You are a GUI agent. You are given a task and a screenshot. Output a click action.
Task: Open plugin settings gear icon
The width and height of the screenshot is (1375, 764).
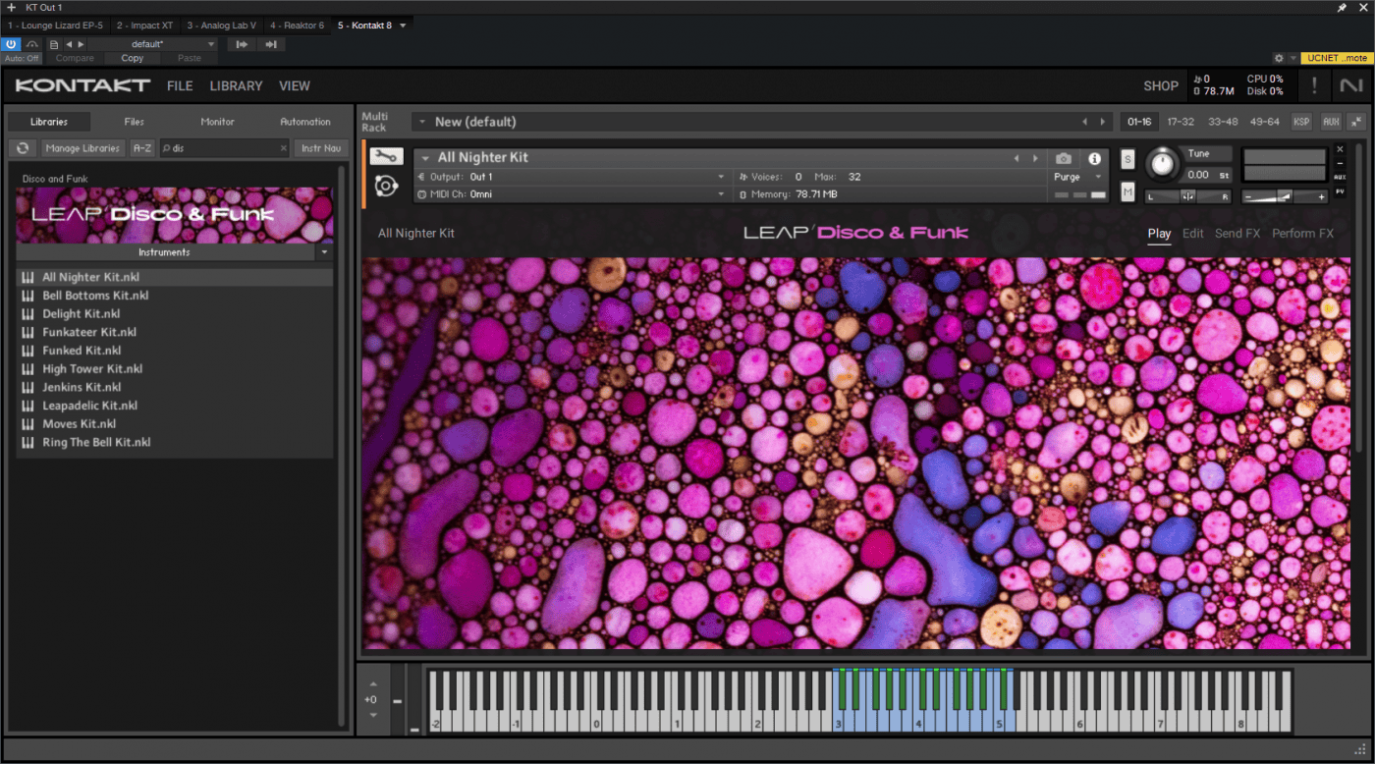[1279, 58]
